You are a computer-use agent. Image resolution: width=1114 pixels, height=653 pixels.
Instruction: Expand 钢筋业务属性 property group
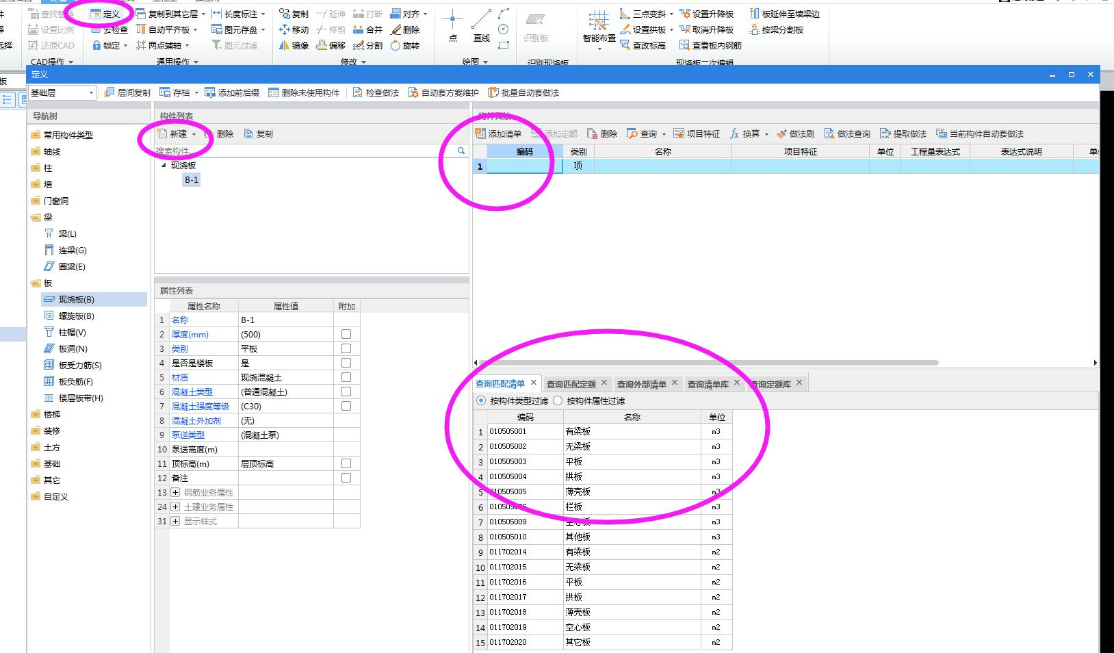(x=175, y=492)
